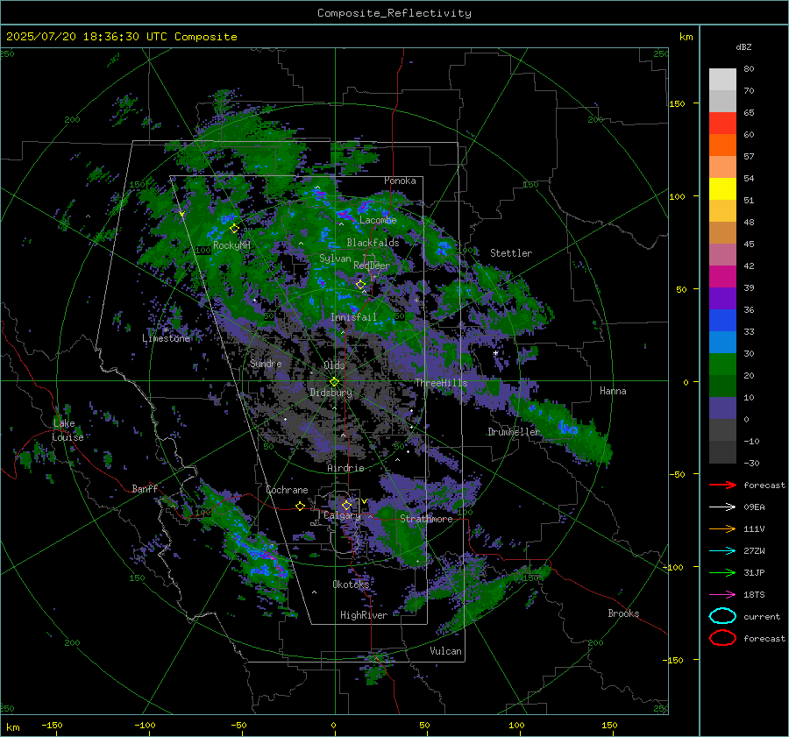Click the 2025/07/20 18:36:30 UTC timestamp
Image resolution: width=789 pixels, height=737 pixels.
(121, 37)
